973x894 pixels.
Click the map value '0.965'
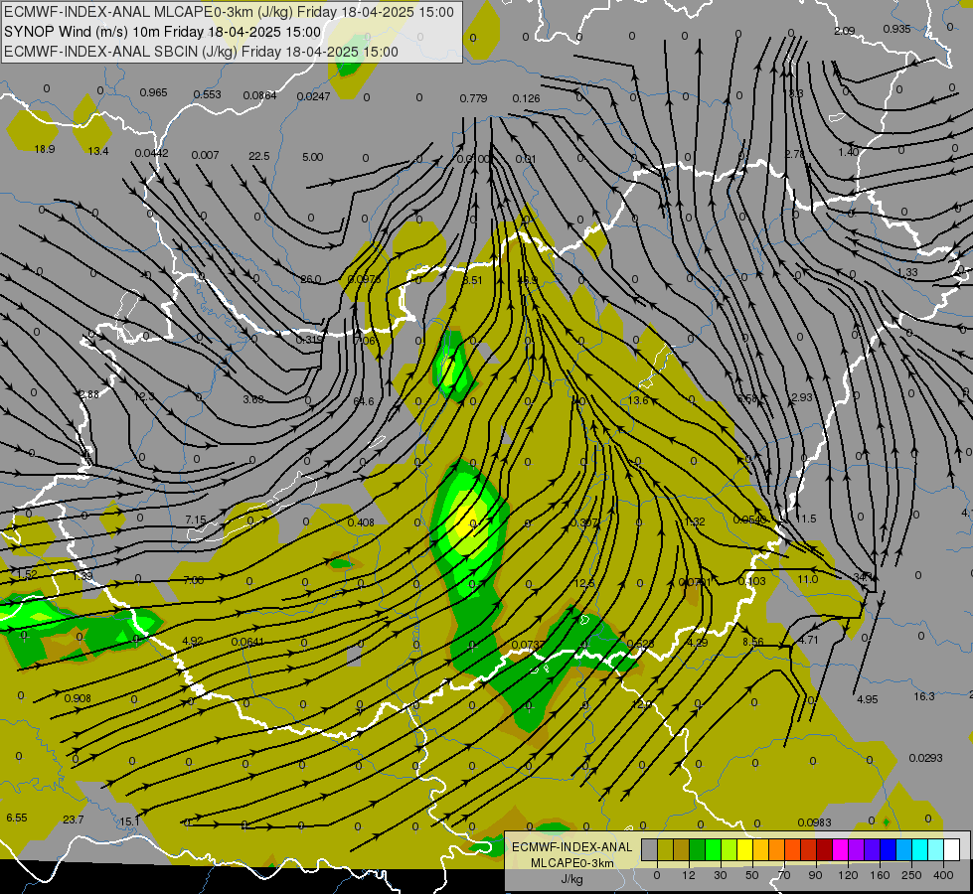coord(153,92)
